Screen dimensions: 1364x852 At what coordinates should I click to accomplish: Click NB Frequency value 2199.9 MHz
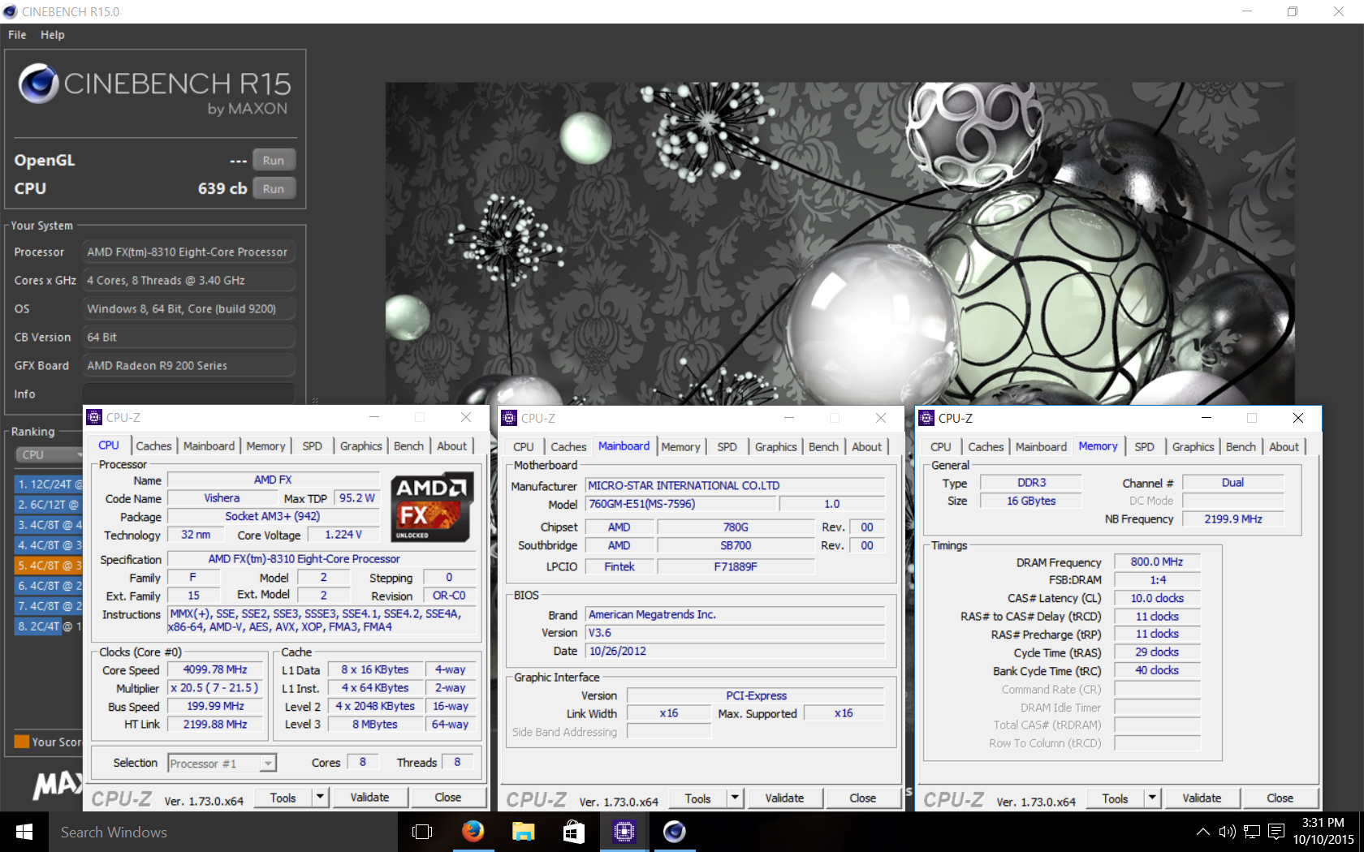(x=1233, y=519)
